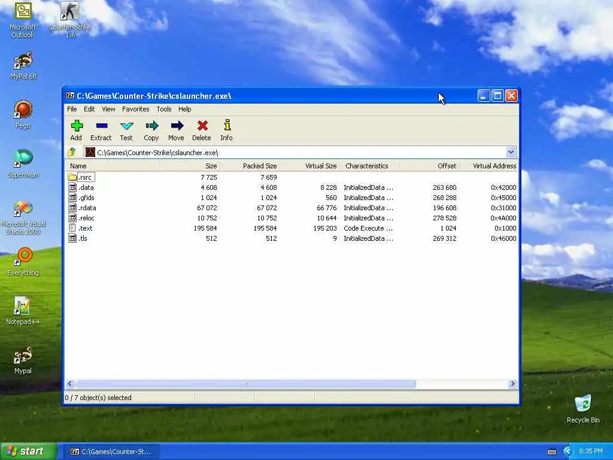
Task: Open the Favorites menu
Action: click(136, 109)
